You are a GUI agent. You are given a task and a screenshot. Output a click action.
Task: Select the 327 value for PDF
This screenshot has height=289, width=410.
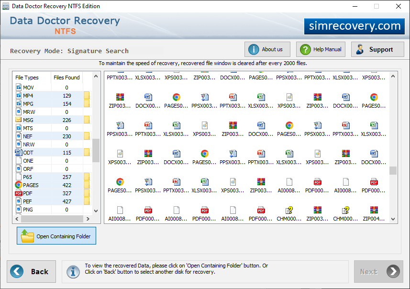point(67,193)
